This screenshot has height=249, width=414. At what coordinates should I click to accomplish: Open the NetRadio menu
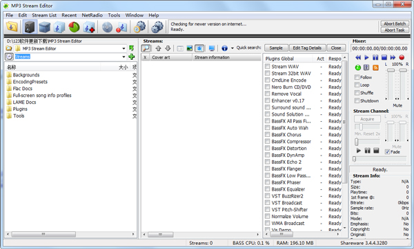pos(92,15)
